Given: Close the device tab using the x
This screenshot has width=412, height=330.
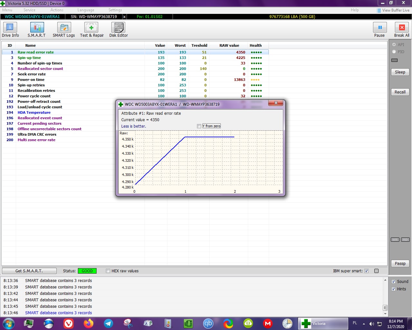Looking at the screenshot, I should pos(125,17).
